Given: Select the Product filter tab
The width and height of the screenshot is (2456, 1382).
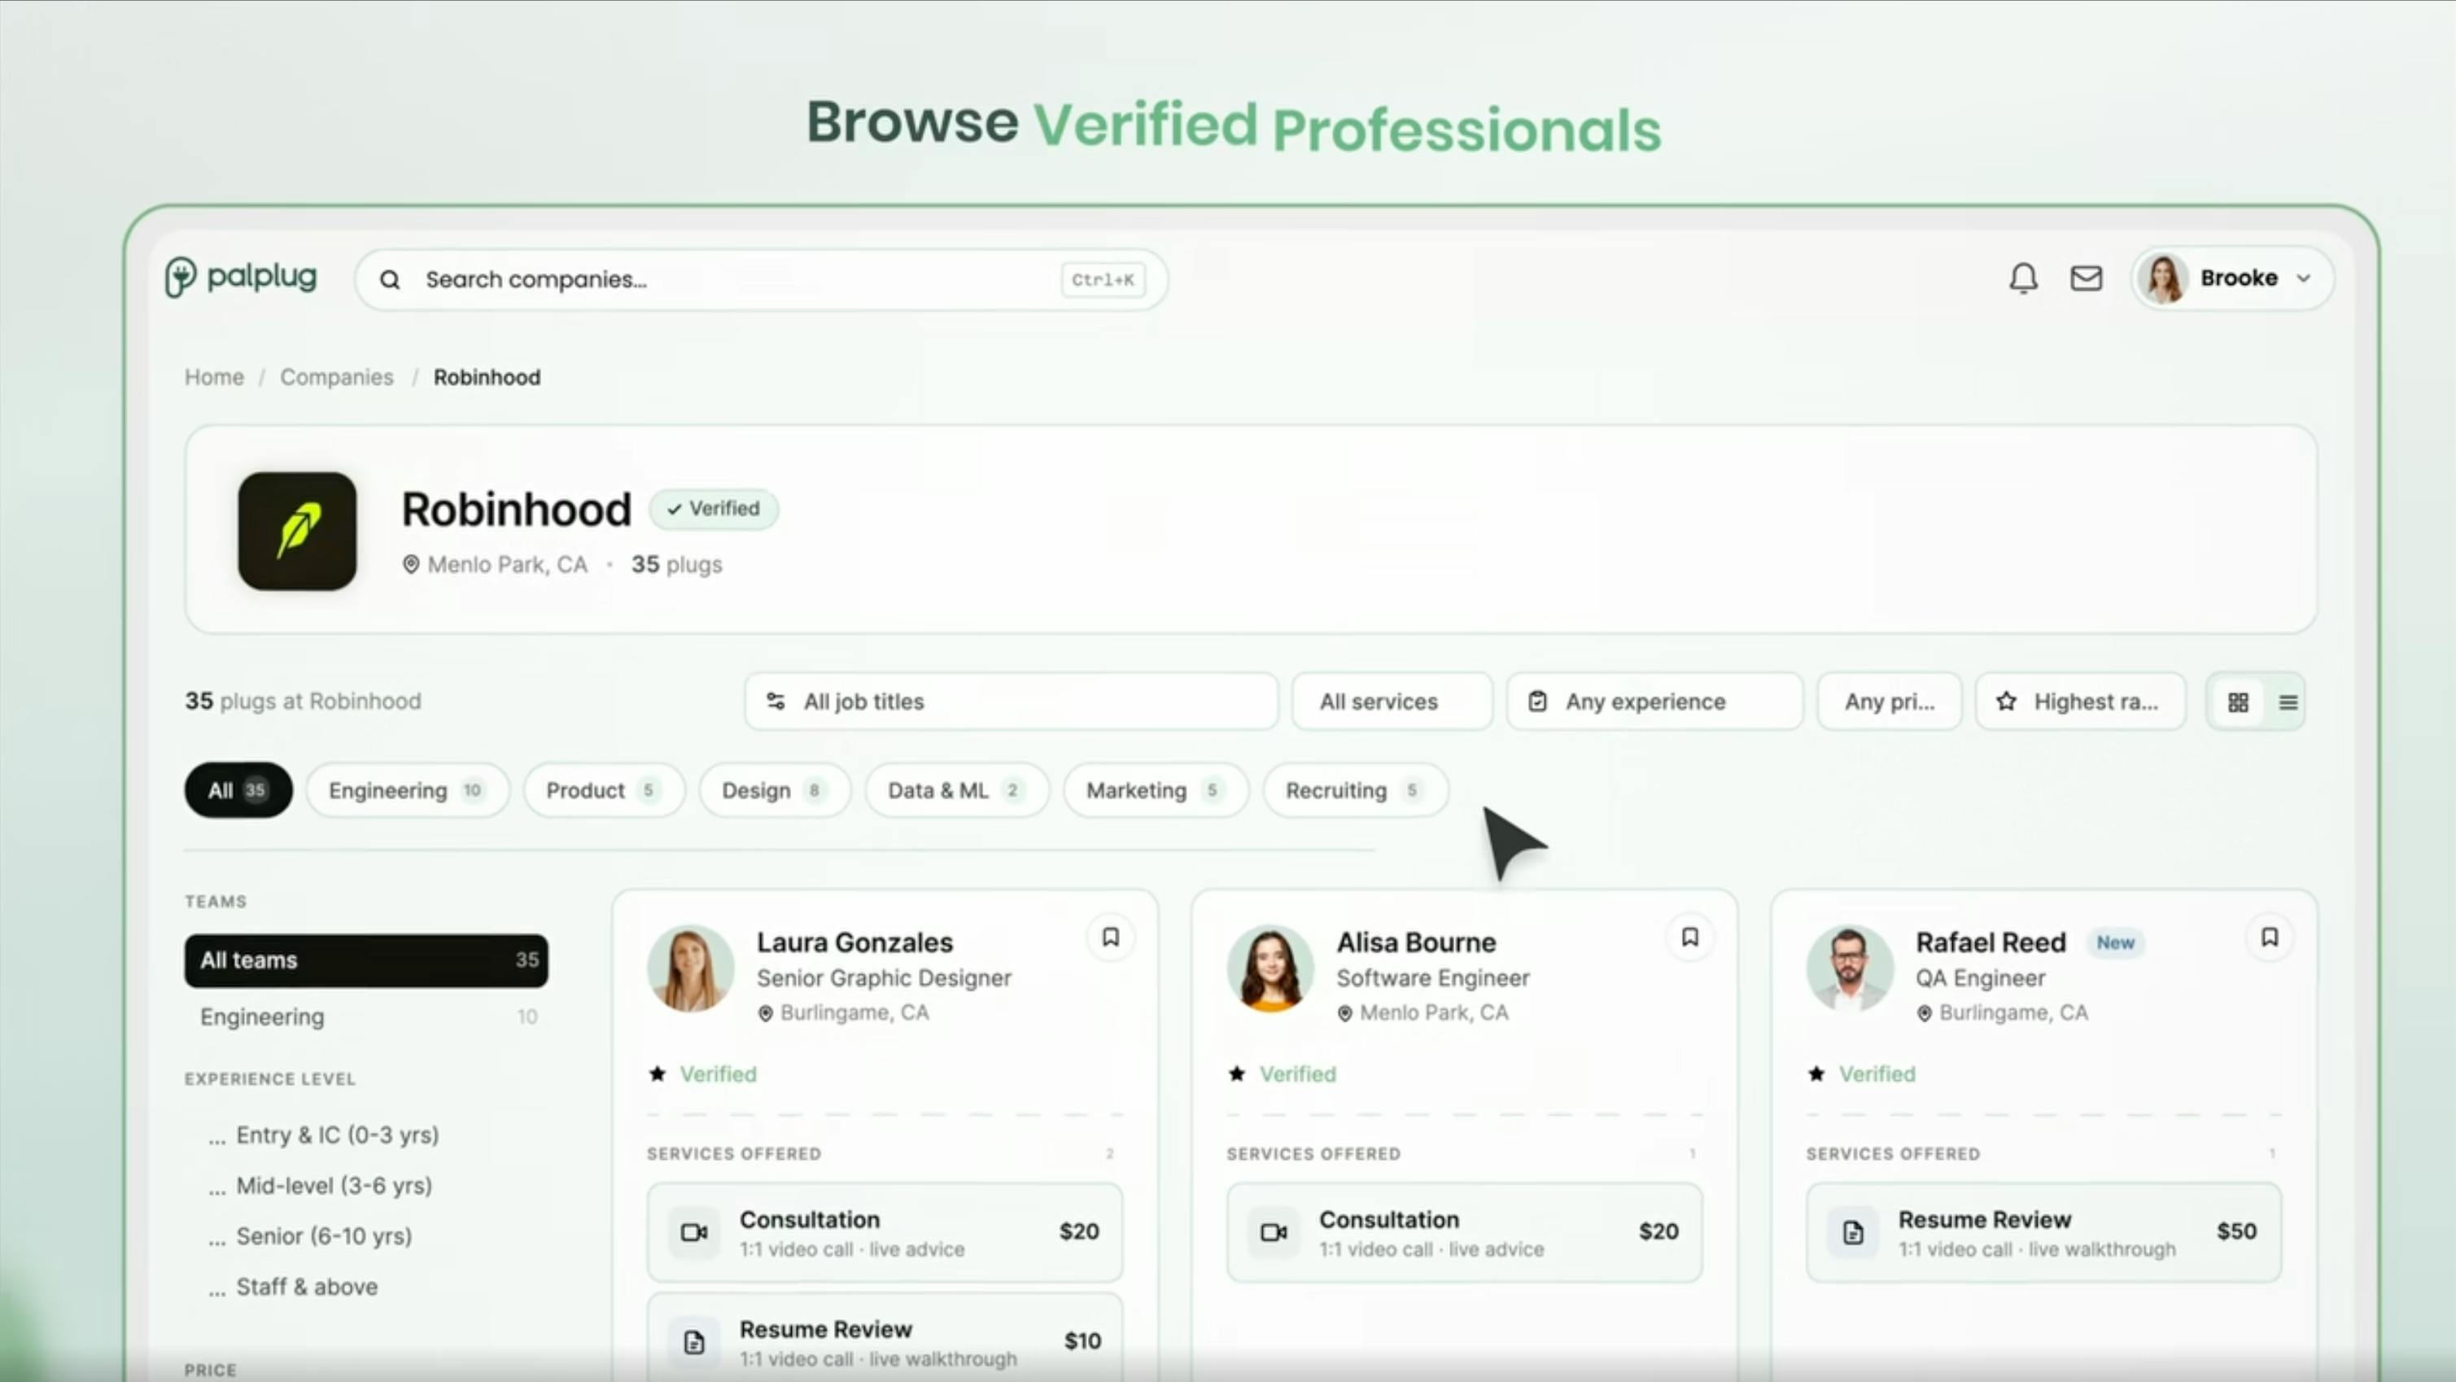Looking at the screenshot, I should click(x=604, y=789).
